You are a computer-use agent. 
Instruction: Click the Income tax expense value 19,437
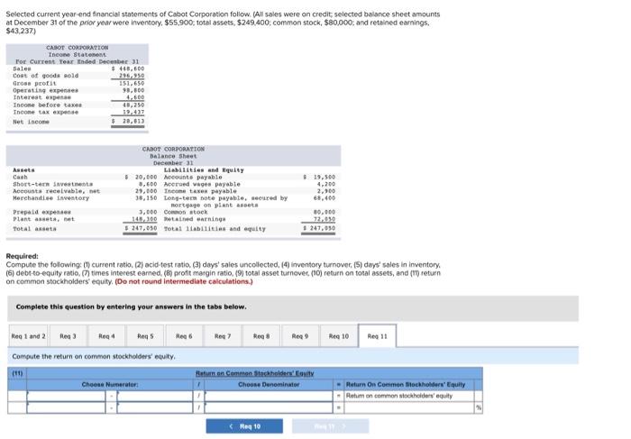click(133, 113)
